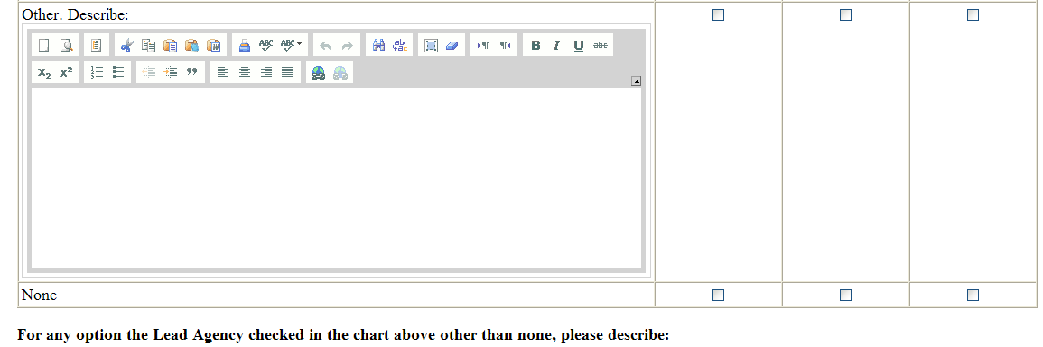
Task: Apply Bold formatting
Action: tap(535, 45)
